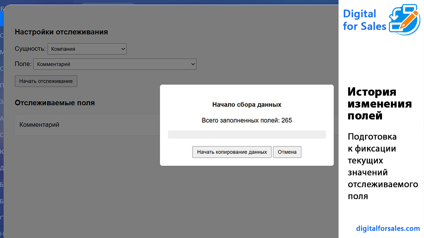Viewport: 424px width, 238px height.
Task: Open the Сущность dropdown showing Компания
Action: pos(87,49)
